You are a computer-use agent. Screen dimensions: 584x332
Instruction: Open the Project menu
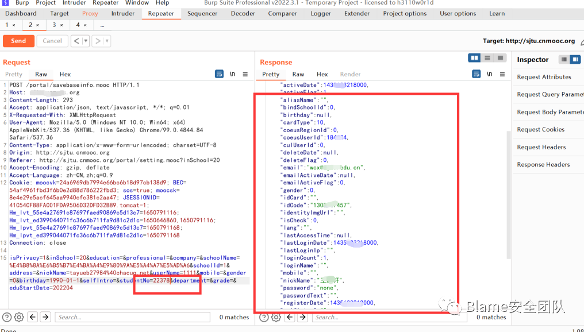click(46, 3)
